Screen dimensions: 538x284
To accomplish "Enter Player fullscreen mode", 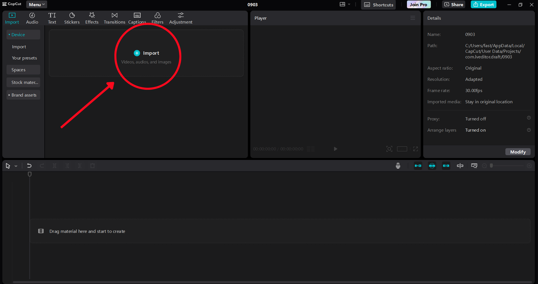I will point(415,149).
